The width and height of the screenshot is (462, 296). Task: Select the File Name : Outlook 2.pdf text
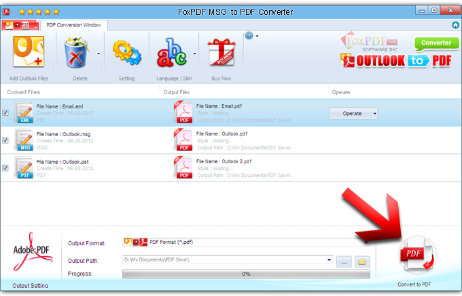(x=224, y=161)
